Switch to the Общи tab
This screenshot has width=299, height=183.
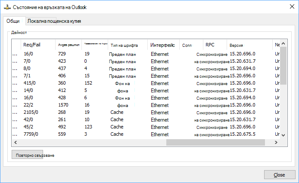[13, 21]
